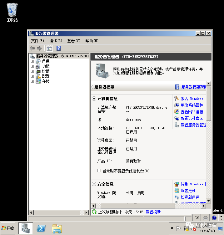
Task: Click the 诊断 diagnostics icon in tree
Action: click(x=38, y=71)
